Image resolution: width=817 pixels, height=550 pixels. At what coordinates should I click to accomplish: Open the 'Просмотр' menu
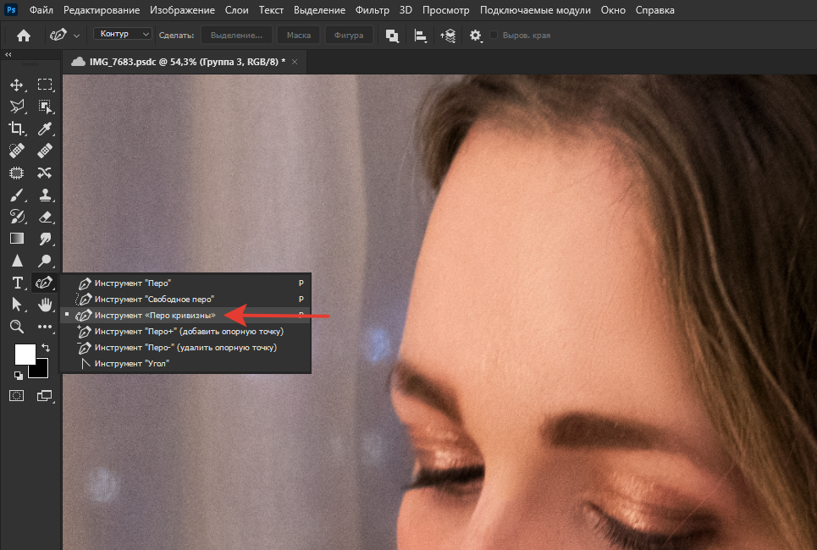(x=445, y=10)
